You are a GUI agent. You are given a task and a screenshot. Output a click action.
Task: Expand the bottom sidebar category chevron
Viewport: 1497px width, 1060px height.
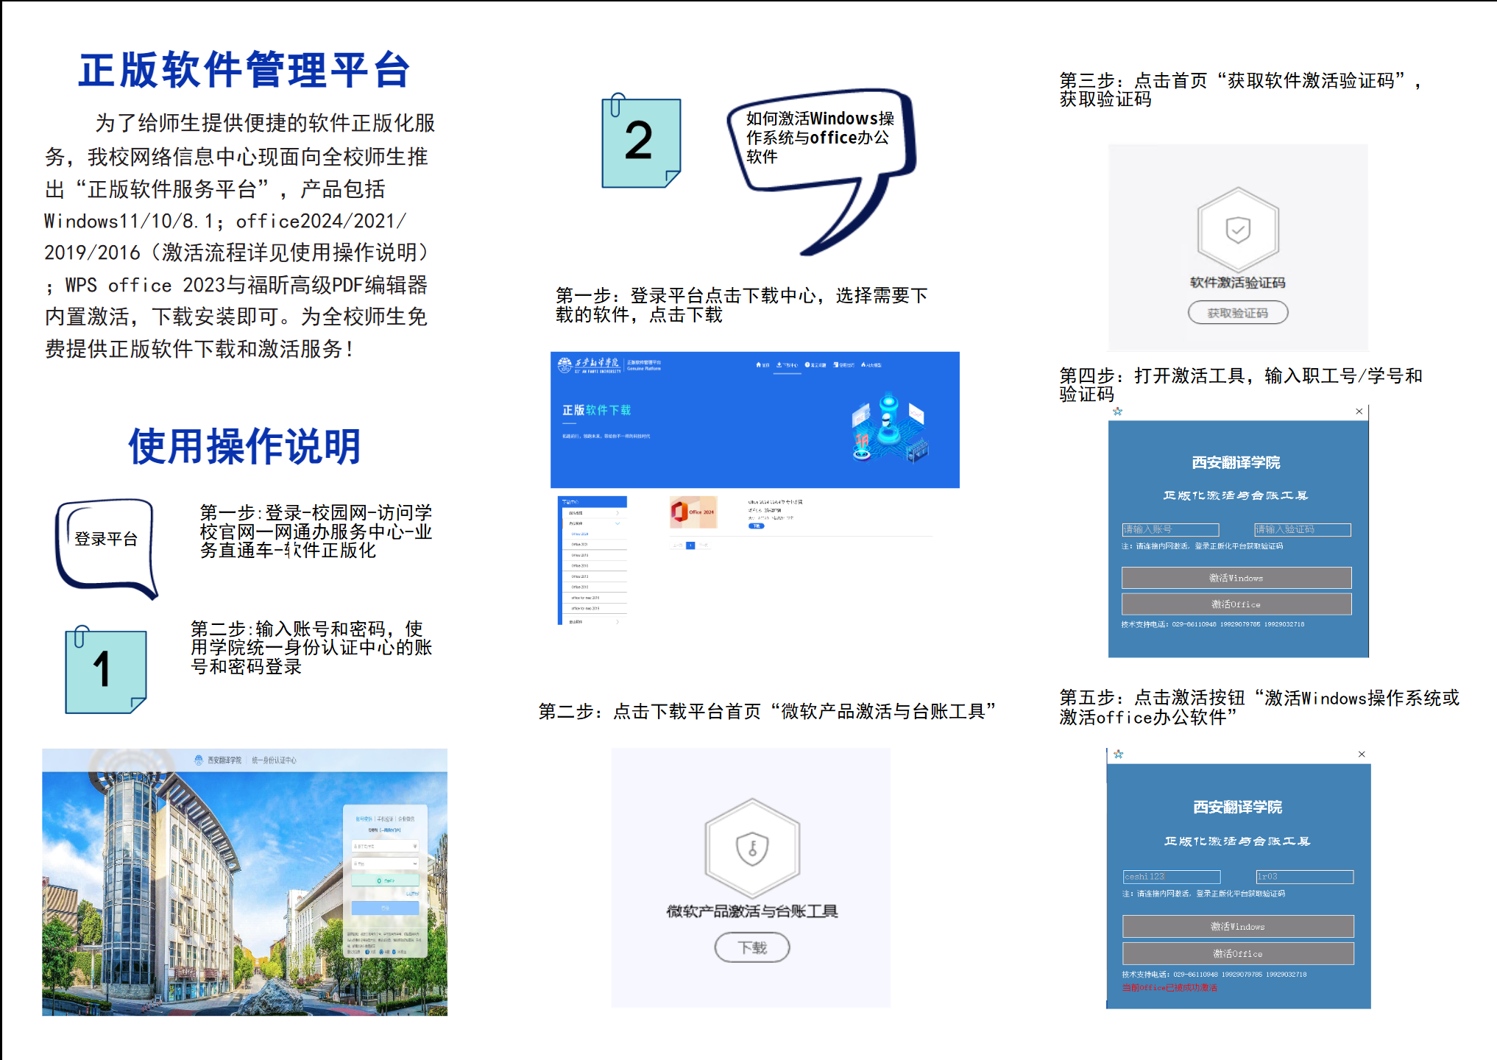617,622
